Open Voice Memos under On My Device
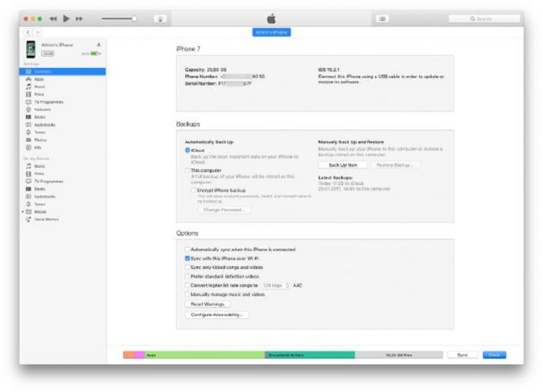Viewport: 543px width, 392px height. [45, 219]
